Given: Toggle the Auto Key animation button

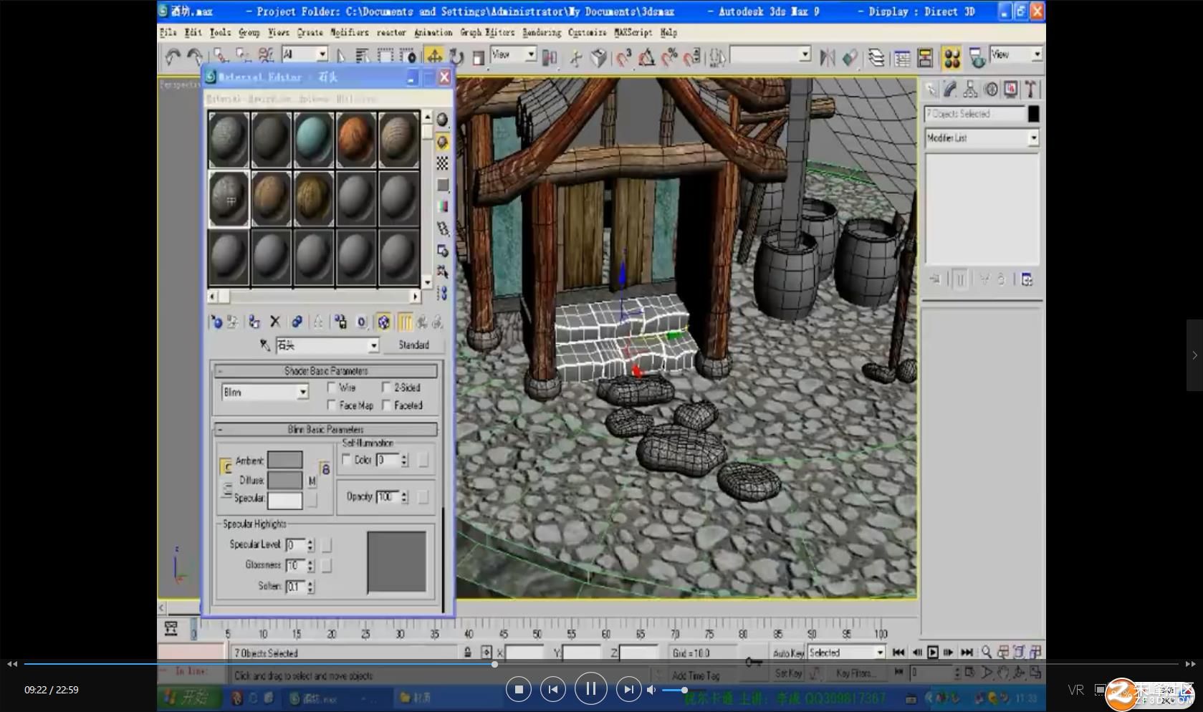Looking at the screenshot, I should [789, 653].
